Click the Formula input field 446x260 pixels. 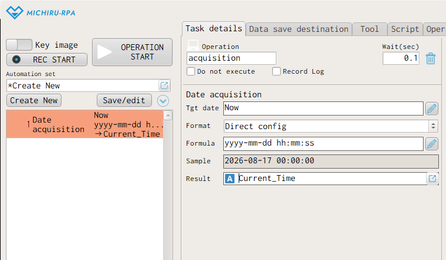[323, 144]
